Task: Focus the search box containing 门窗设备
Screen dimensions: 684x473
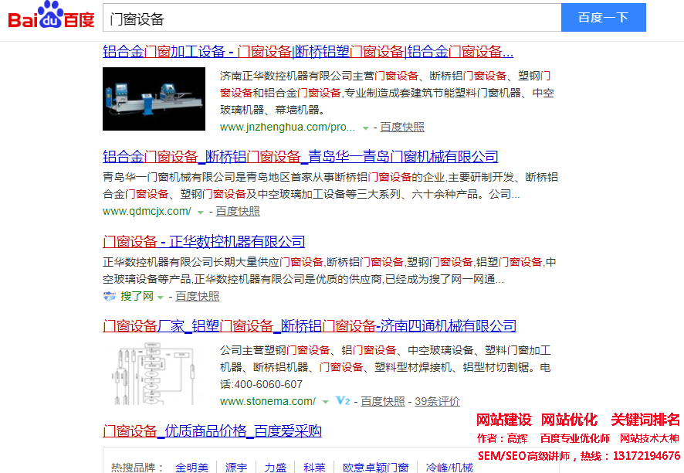Action: [332, 18]
